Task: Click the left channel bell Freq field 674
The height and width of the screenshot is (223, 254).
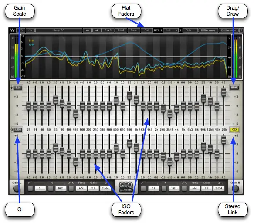Action: [81, 188]
